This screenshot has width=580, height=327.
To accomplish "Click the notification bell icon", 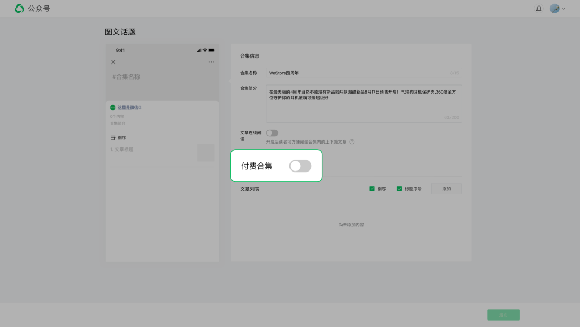I will (539, 8).
